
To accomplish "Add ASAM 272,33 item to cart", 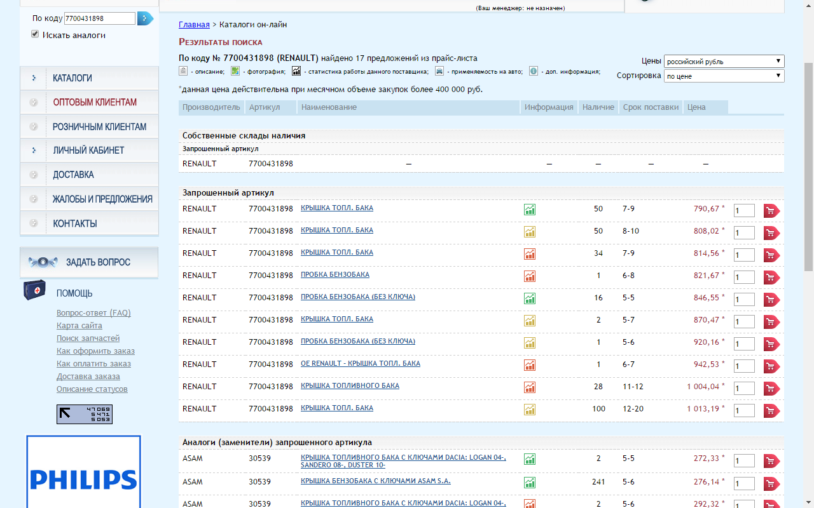I will [771, 461].
